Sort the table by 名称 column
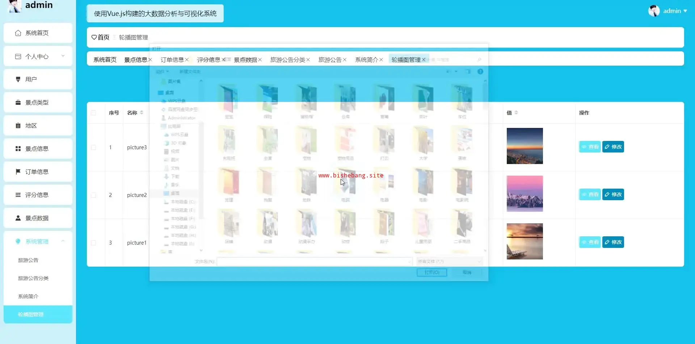Viewport: 695px width, 344px height. [142, 113]
